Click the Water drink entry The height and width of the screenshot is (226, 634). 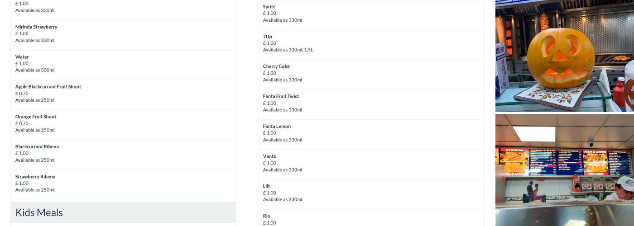point(22,57)
